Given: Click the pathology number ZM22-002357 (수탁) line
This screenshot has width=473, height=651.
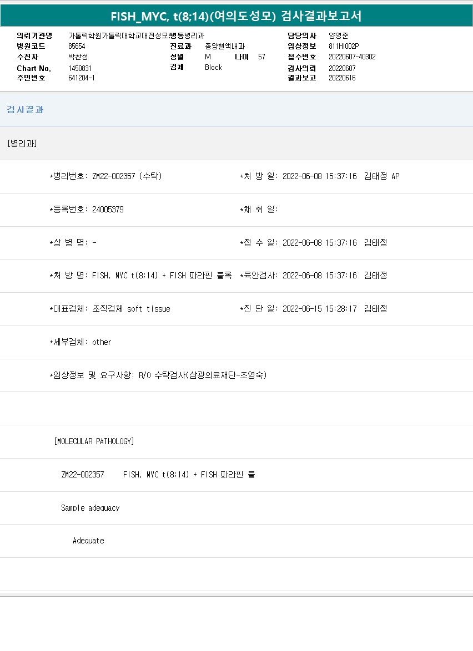Looking at the screenshot, I should (x=105, y=176).
